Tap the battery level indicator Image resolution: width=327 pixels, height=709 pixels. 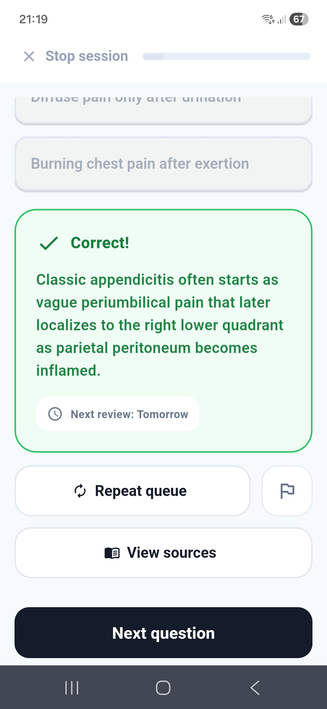(x=298, y=19)
